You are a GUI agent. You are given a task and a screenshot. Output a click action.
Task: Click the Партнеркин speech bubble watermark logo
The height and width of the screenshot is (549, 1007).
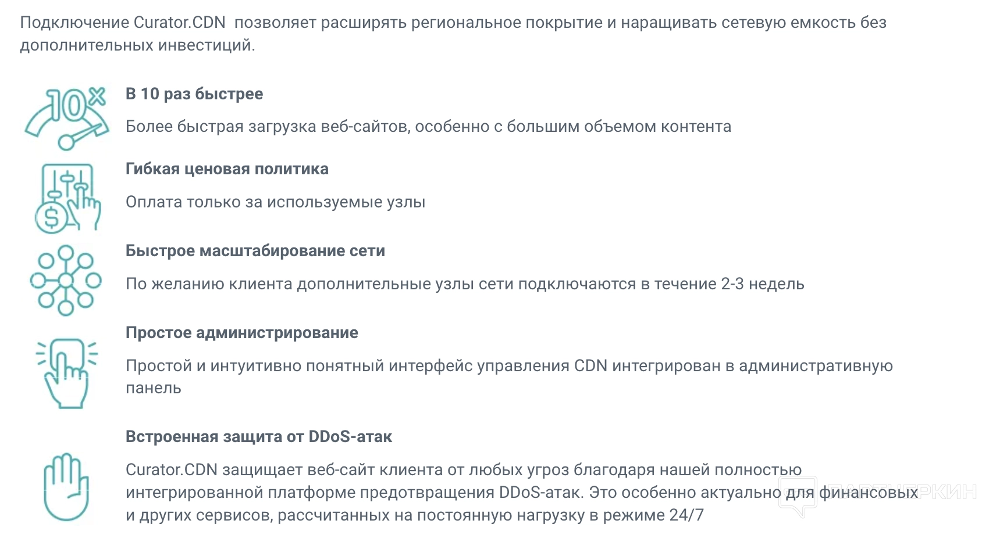pyautogui.click(x=798, y=496)
